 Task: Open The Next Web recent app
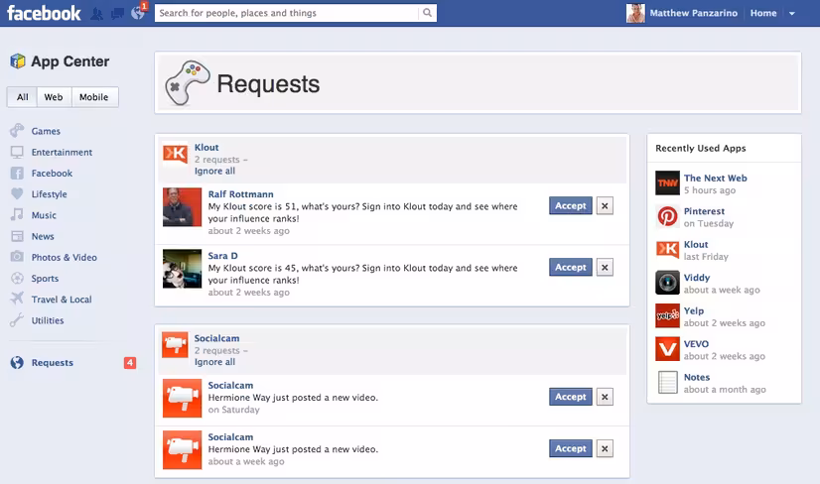(x=715, y=179)
